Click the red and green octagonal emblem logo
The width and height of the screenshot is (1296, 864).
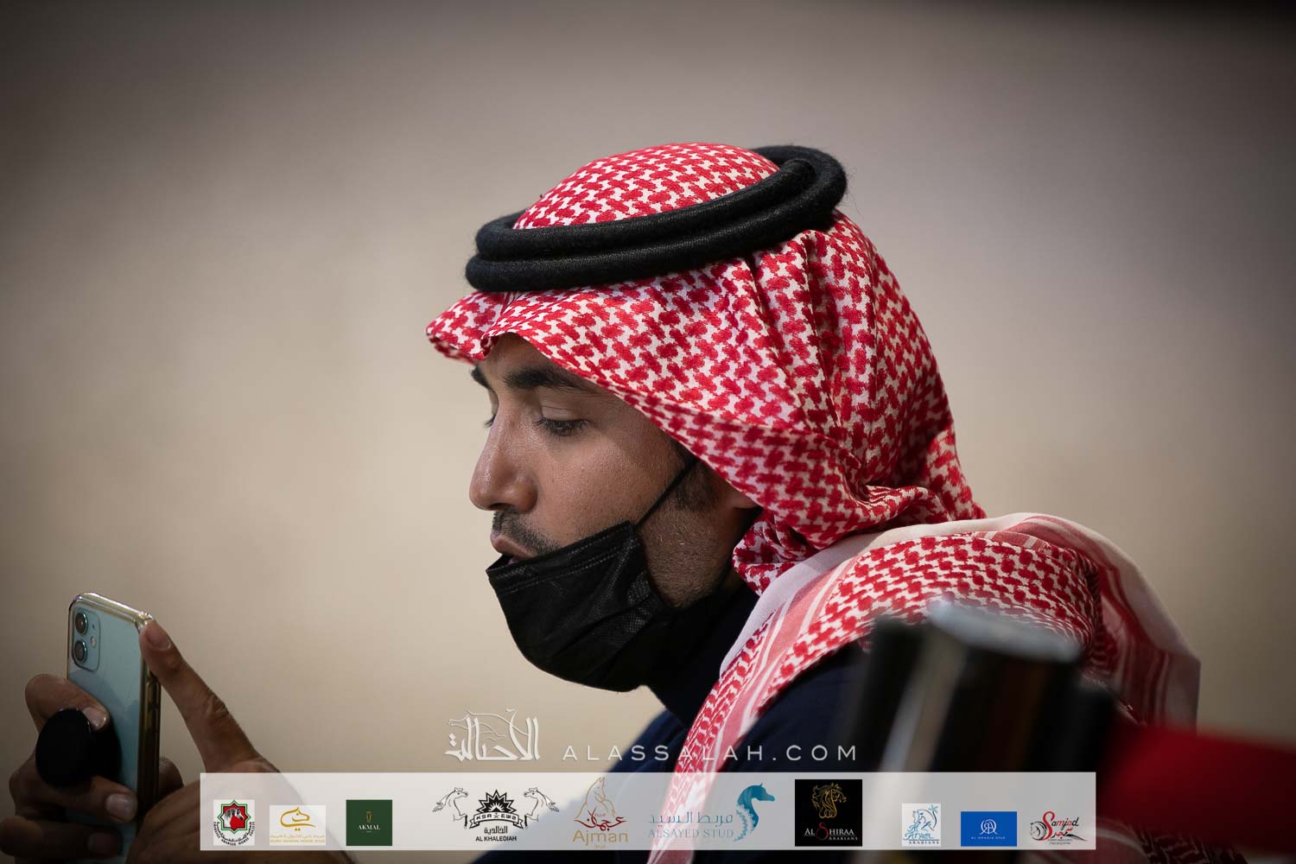pyautogui.click(x=233, y=823)
